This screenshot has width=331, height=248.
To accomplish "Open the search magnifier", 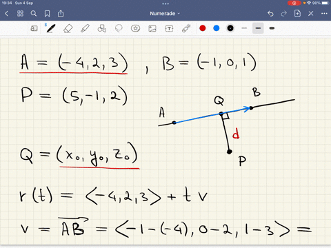I will [34, 14].
